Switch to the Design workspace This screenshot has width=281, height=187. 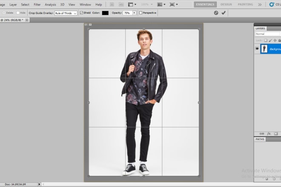tap(226, 5)
